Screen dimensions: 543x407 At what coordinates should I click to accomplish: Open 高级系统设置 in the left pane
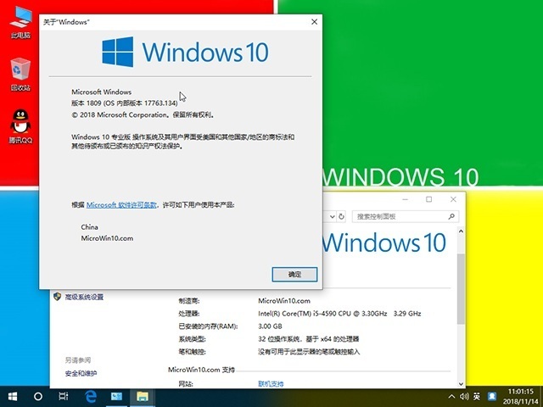84,297
